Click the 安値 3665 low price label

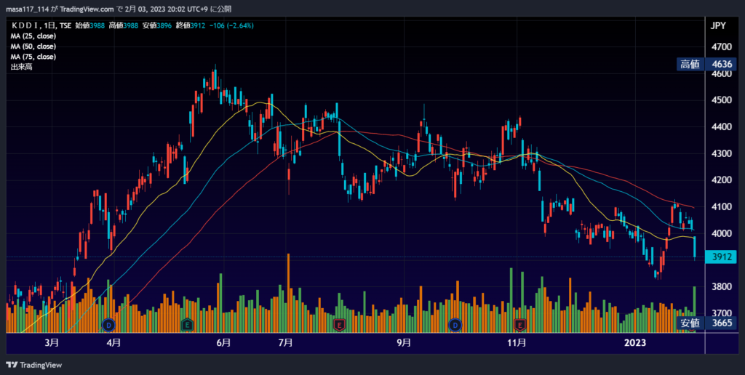tap(706, 323)
